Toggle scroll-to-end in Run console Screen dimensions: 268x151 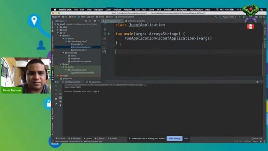(x=60, y=98)
